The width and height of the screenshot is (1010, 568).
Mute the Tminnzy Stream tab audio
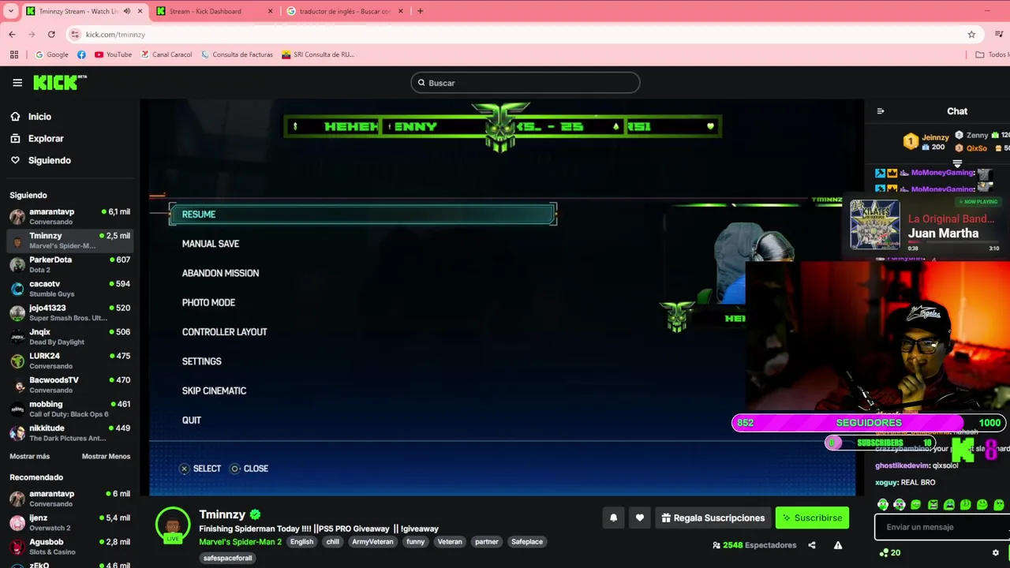pyautogui.click(x=127, y=11)
